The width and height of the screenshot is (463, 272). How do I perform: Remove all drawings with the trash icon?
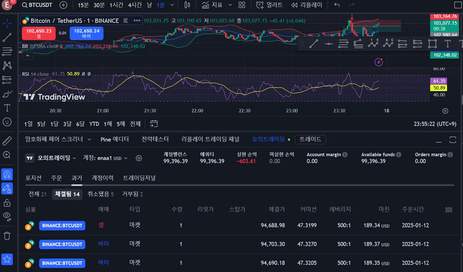(7, 236)
